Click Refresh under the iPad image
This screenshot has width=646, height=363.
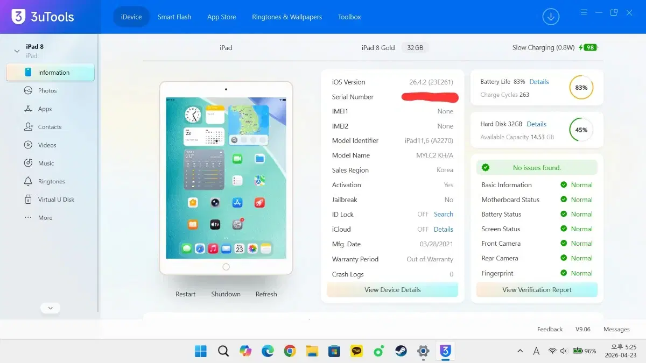pos(266,294)
